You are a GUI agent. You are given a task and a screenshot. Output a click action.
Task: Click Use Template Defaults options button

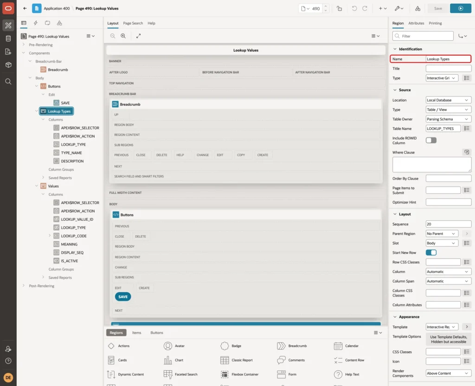point(449,339)
